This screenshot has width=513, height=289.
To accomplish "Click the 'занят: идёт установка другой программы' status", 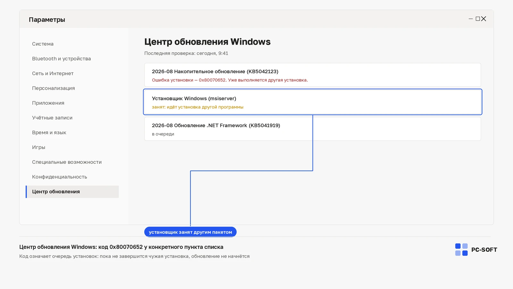I will click(198, 107).
